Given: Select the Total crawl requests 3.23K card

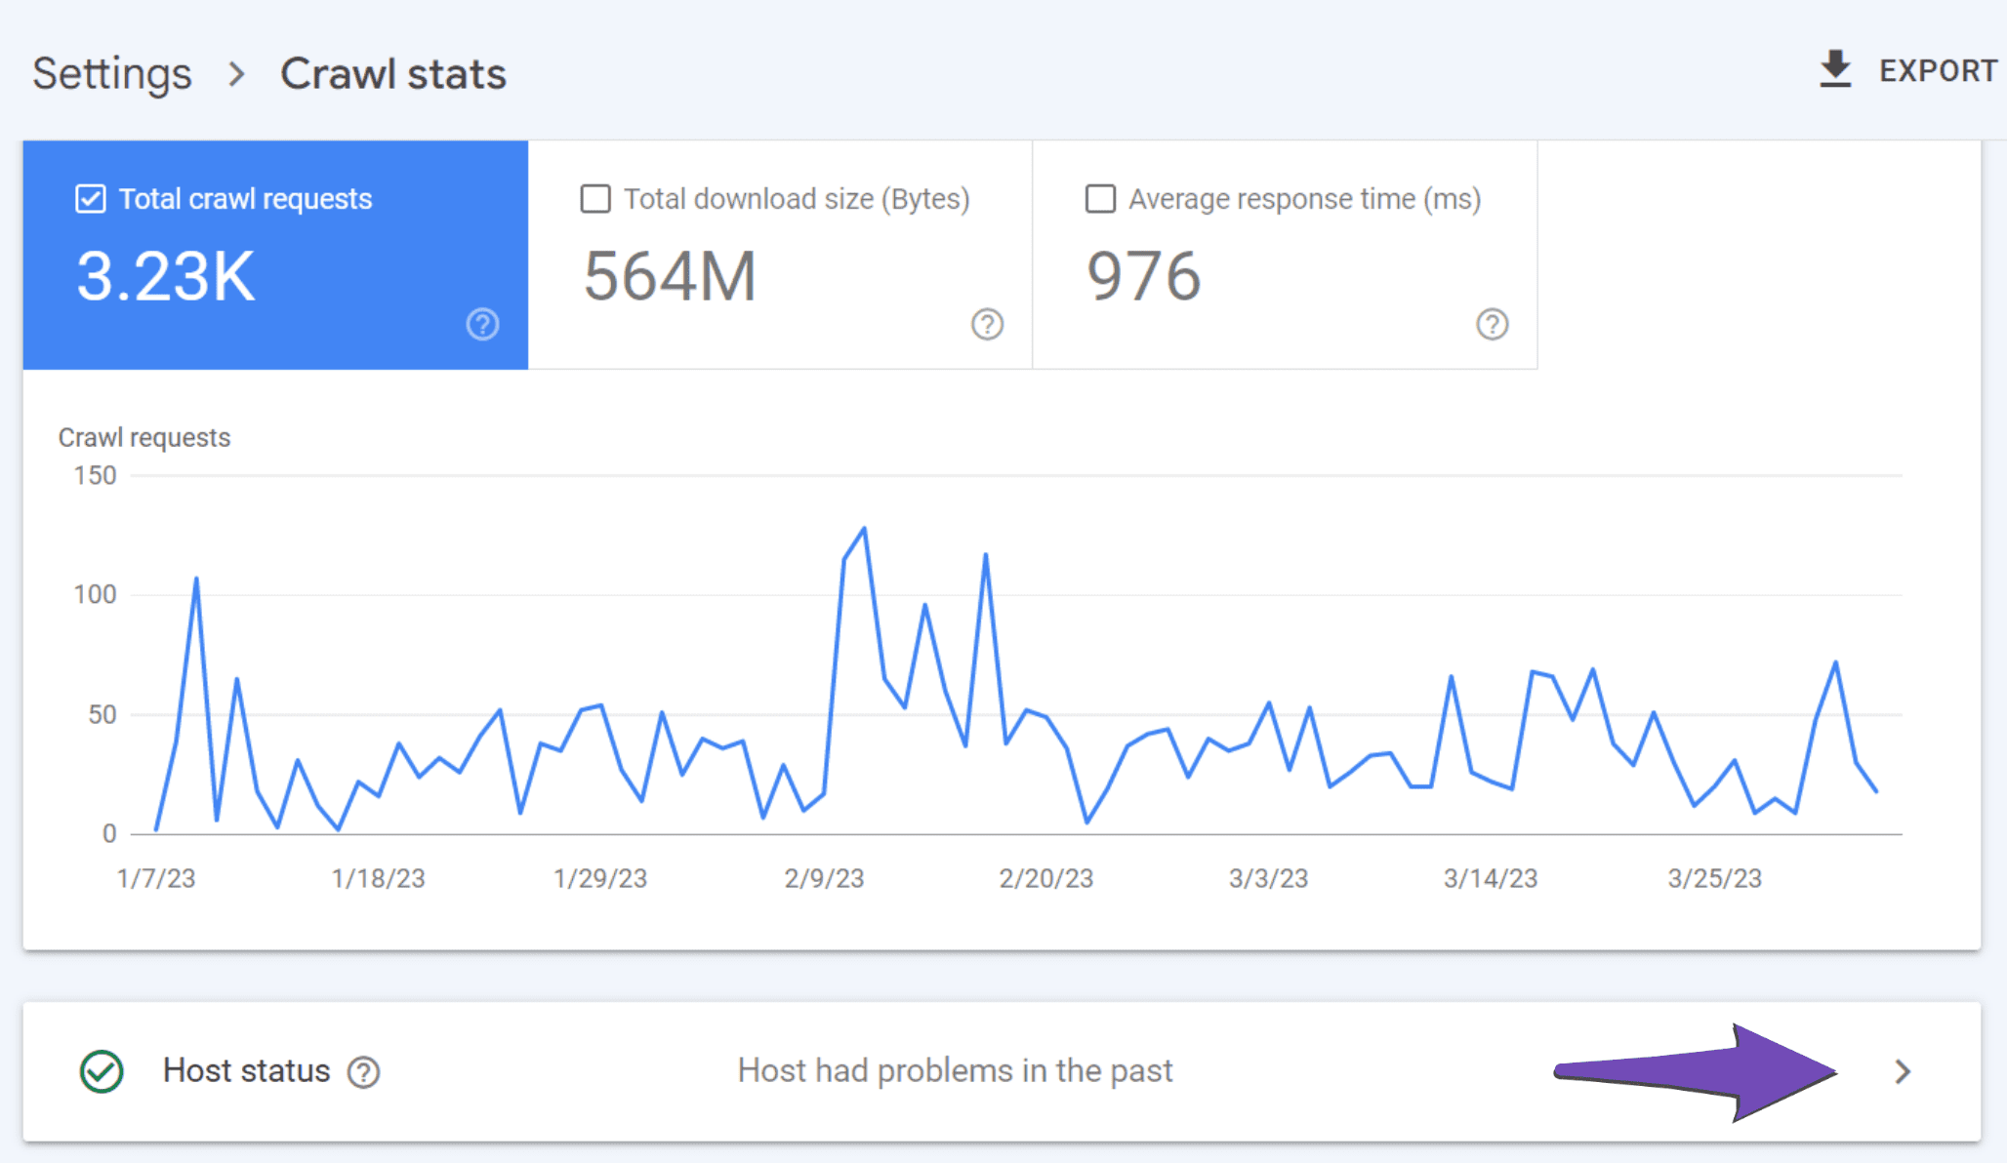Looking at the screenshot, I should (x=275, y=255).
